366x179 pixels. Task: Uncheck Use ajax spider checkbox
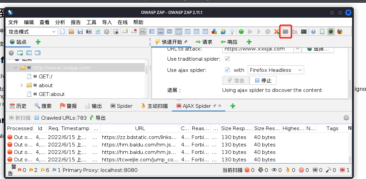[x=227, y=70]
